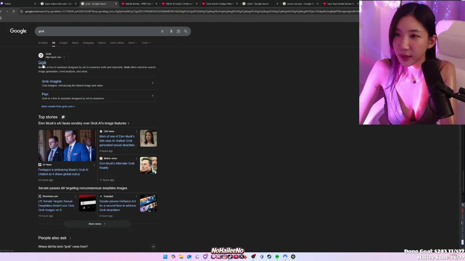The width and height of the screenshot is (465, 261).
Task: Open Google Lens image search icon
Action: [178, 31]
